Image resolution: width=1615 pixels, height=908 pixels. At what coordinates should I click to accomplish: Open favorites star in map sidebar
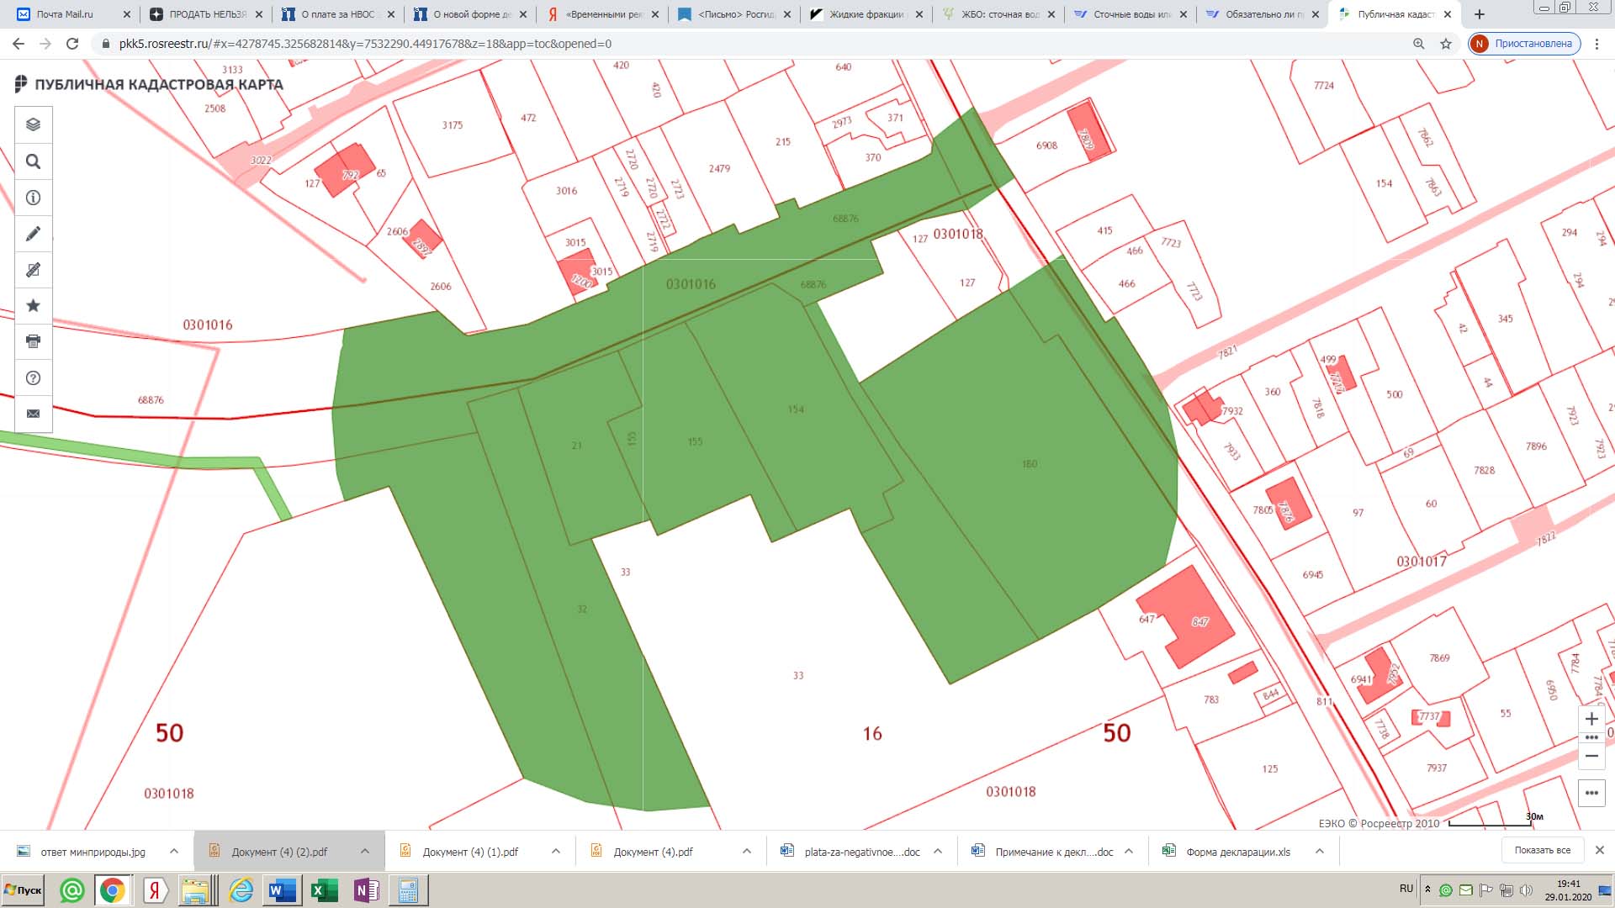click(x=34, y=305)
